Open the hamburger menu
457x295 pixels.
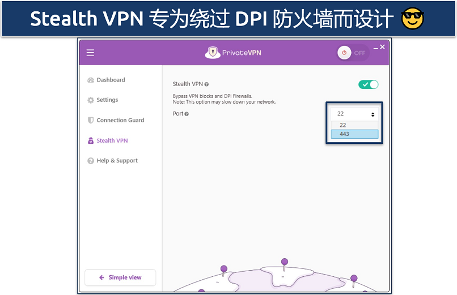pos(90,53)
